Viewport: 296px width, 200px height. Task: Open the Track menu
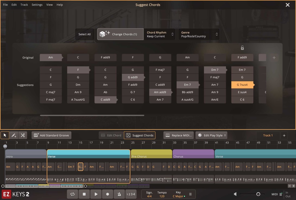point(24,5)
